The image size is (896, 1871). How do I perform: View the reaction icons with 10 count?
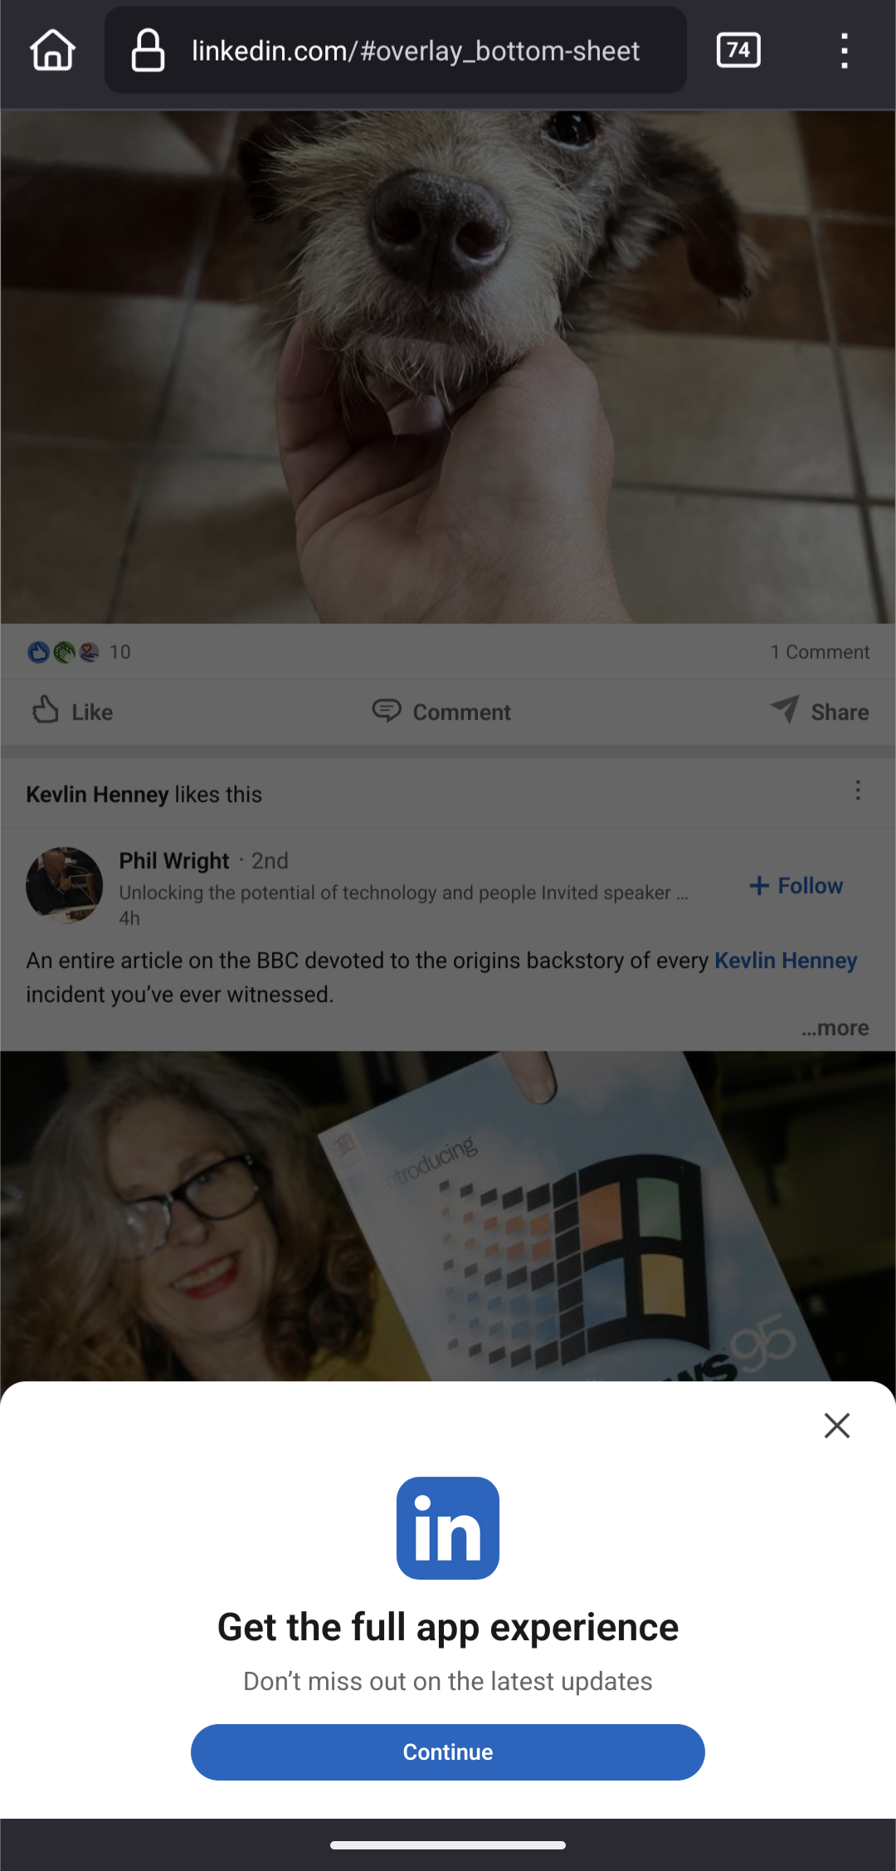point(79,652)
